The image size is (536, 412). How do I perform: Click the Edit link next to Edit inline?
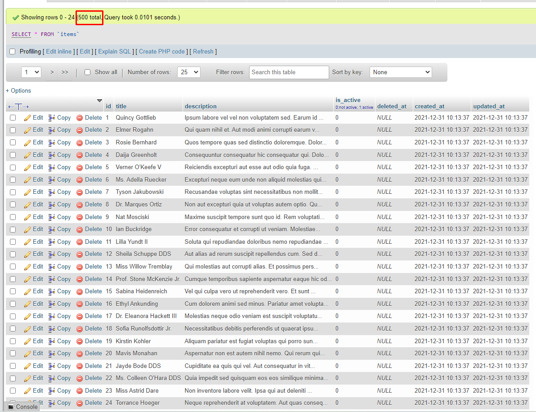(x=85, y=52)
